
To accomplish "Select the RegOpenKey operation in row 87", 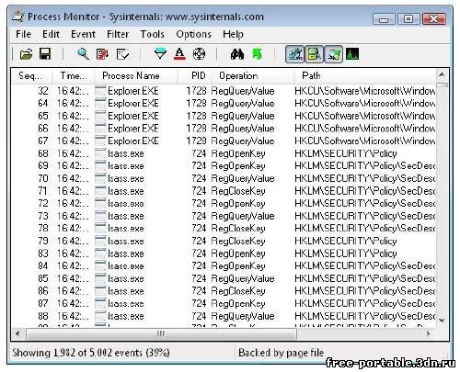I will (238, 304).
